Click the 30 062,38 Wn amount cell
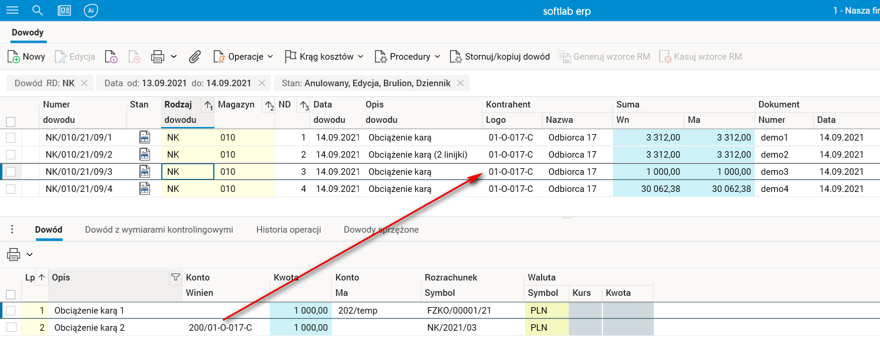This screenshot has height=349, width=880. pyautogui.click(x=649, y=189)
